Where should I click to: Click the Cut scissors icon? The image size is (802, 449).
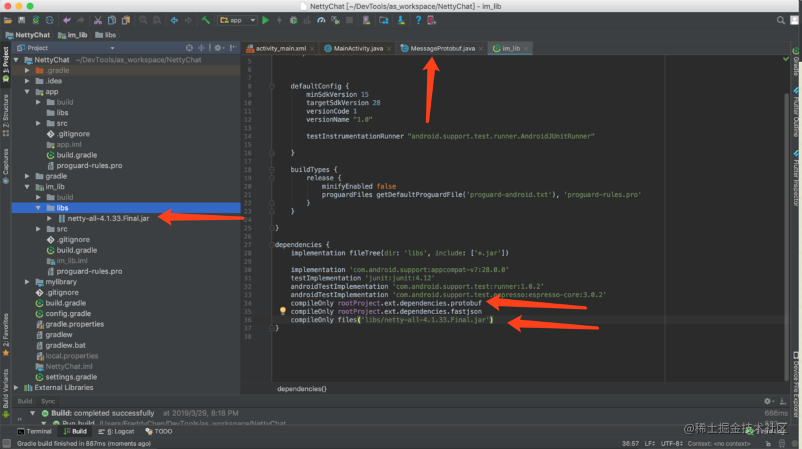[x=98, y=21]
